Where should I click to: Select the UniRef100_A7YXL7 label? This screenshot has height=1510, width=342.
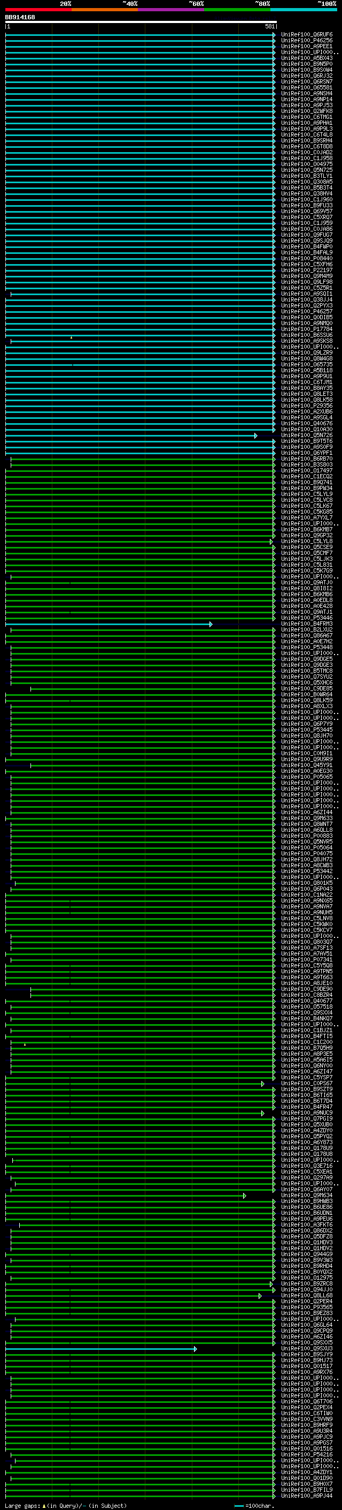point(307,517)
